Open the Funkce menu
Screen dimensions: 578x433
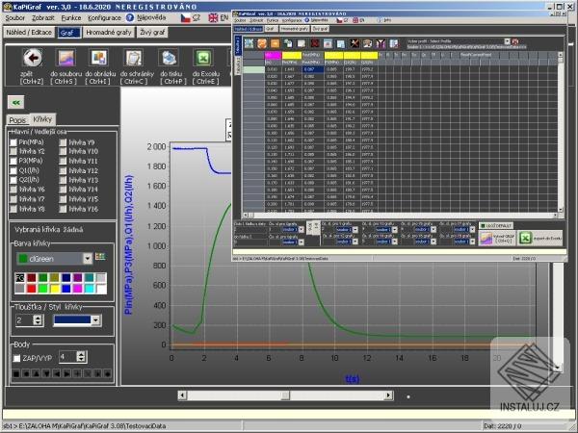tap(71, 17)
